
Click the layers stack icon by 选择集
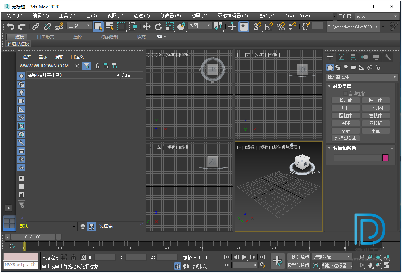click(x=83, y=227)
